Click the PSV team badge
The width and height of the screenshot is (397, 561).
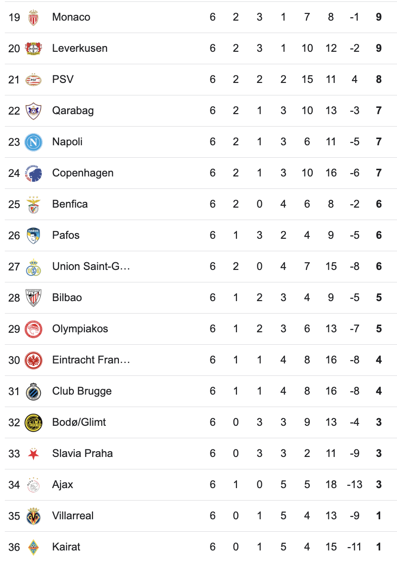[33, 80]
